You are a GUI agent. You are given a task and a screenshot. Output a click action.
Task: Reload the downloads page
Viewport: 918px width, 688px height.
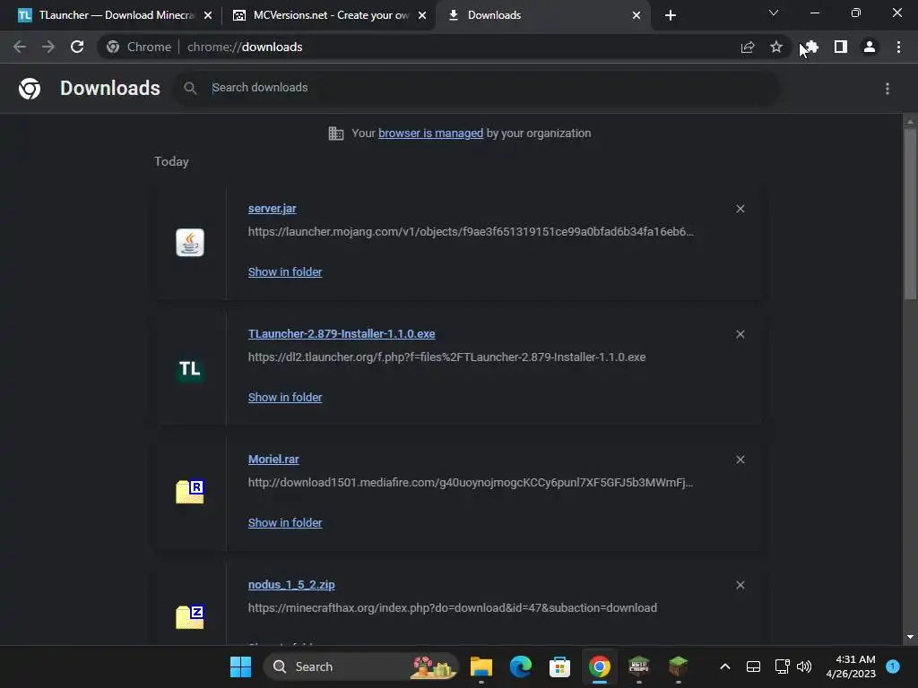[x=77, y=47]
